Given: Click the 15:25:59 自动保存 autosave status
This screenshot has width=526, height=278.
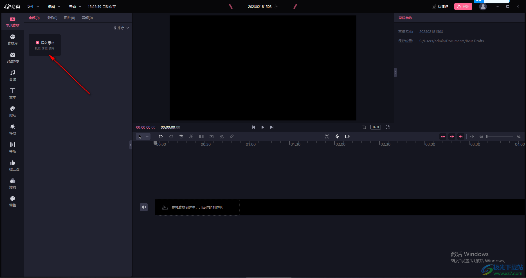Looking at the screenshot, I should point(102,6).
